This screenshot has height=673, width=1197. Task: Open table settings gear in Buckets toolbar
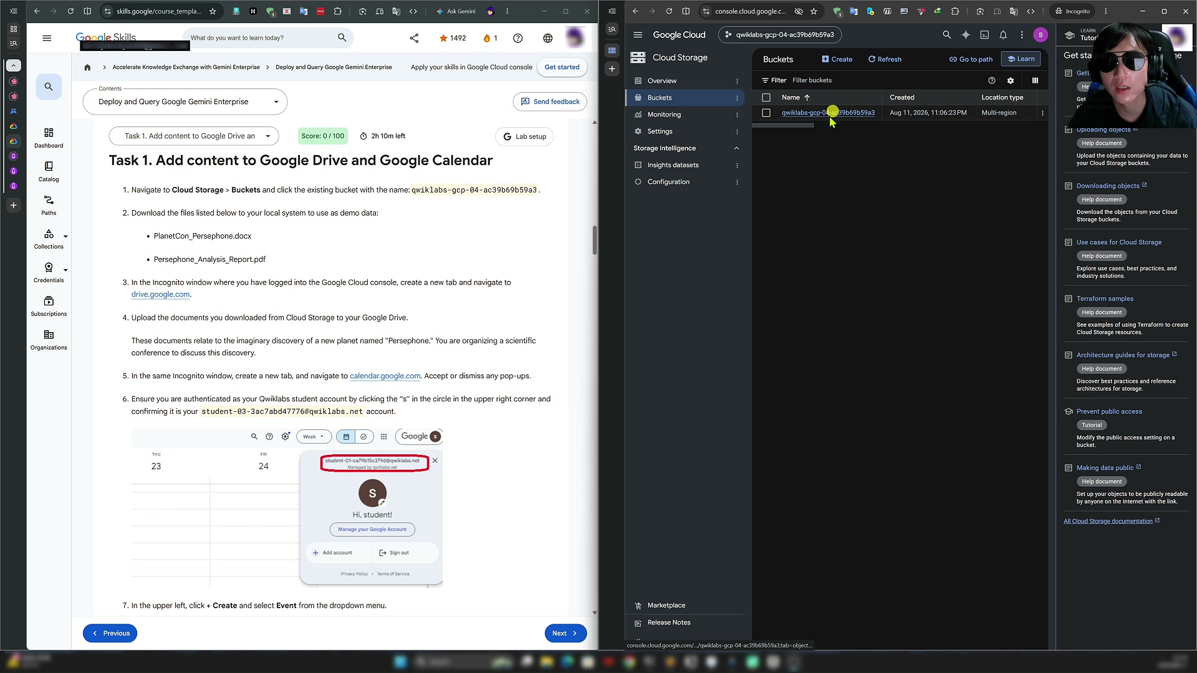coord(1011,80)
